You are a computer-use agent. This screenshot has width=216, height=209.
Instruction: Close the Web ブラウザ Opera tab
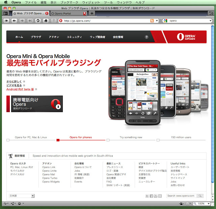pos(15,13)
